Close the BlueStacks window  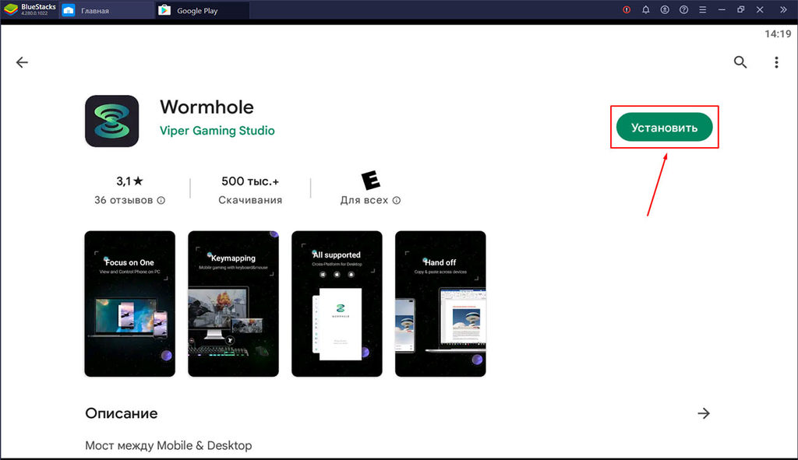(x=760, y=9)
